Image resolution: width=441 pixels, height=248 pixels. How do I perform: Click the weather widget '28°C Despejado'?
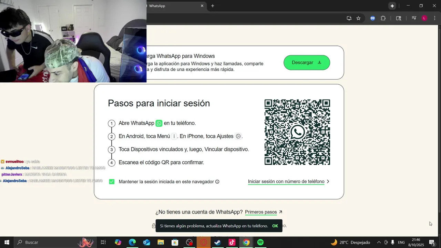[350, 242]
